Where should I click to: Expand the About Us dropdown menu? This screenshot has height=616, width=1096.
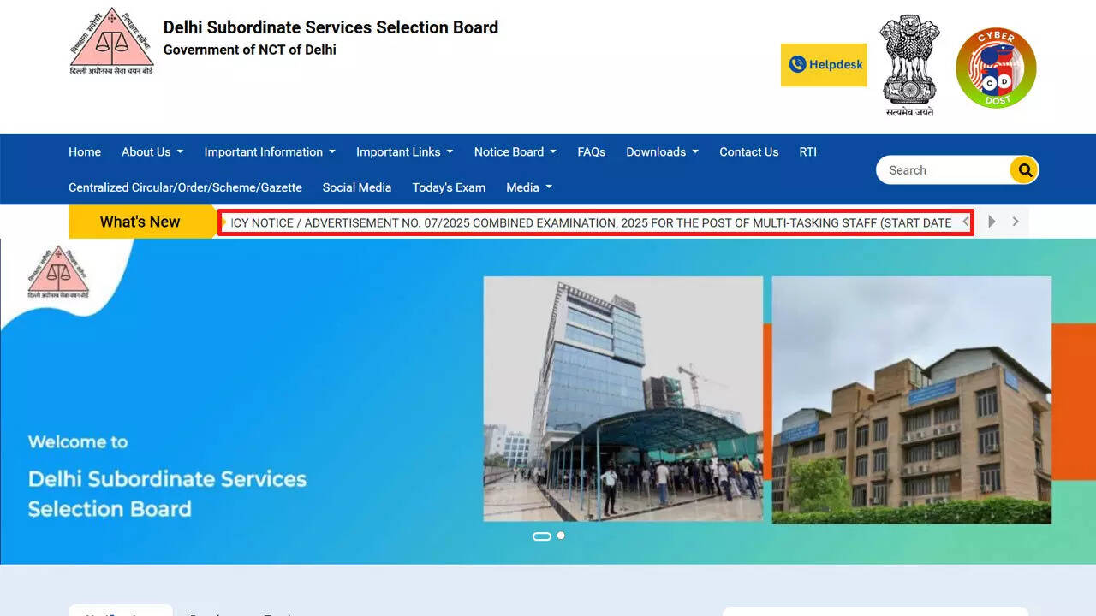point(152,151)
